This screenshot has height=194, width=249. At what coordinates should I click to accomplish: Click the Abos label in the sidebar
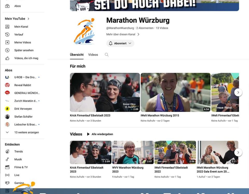(x=17, y=6)
